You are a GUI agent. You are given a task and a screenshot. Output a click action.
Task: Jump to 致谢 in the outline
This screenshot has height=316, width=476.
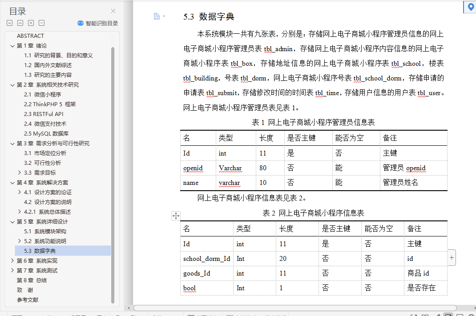(x=25, y=290)
